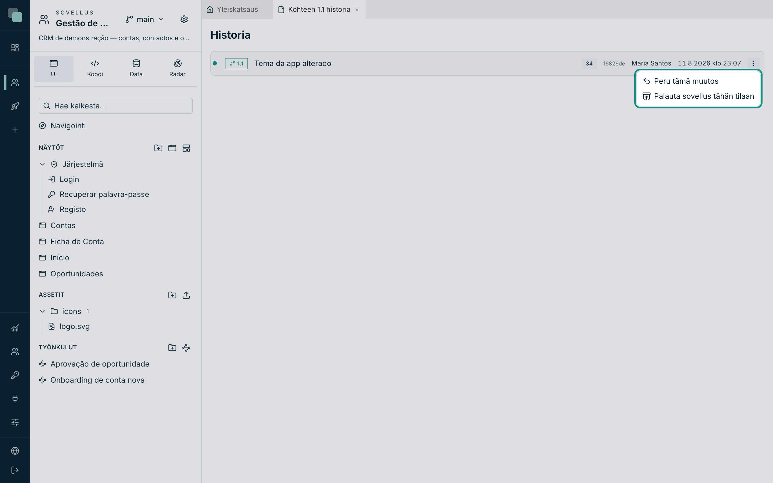773x483 pixels.
Task: Collapse the icons asset folder
Action: (x=42, y=311)
